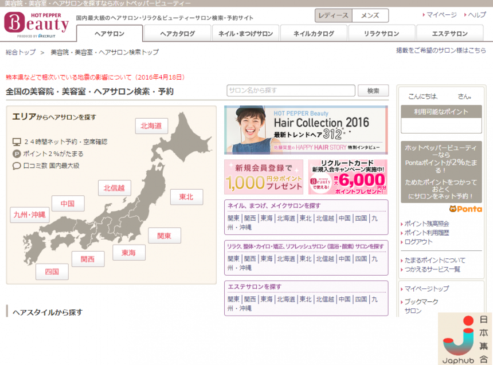
Task: Go to 総合トップ breadcrumb
Action: coord(21,52)
